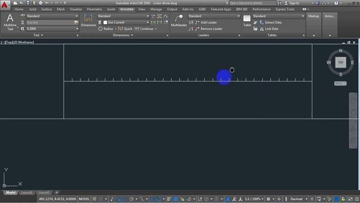Click the Workspace Switching gear icon
Screen dimensions: 360x203
click(x=268, y=199)
